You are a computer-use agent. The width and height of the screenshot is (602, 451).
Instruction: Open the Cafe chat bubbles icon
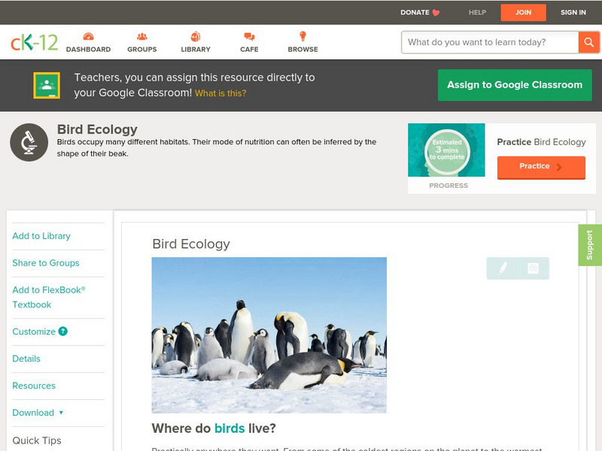[x=249, y=36]
